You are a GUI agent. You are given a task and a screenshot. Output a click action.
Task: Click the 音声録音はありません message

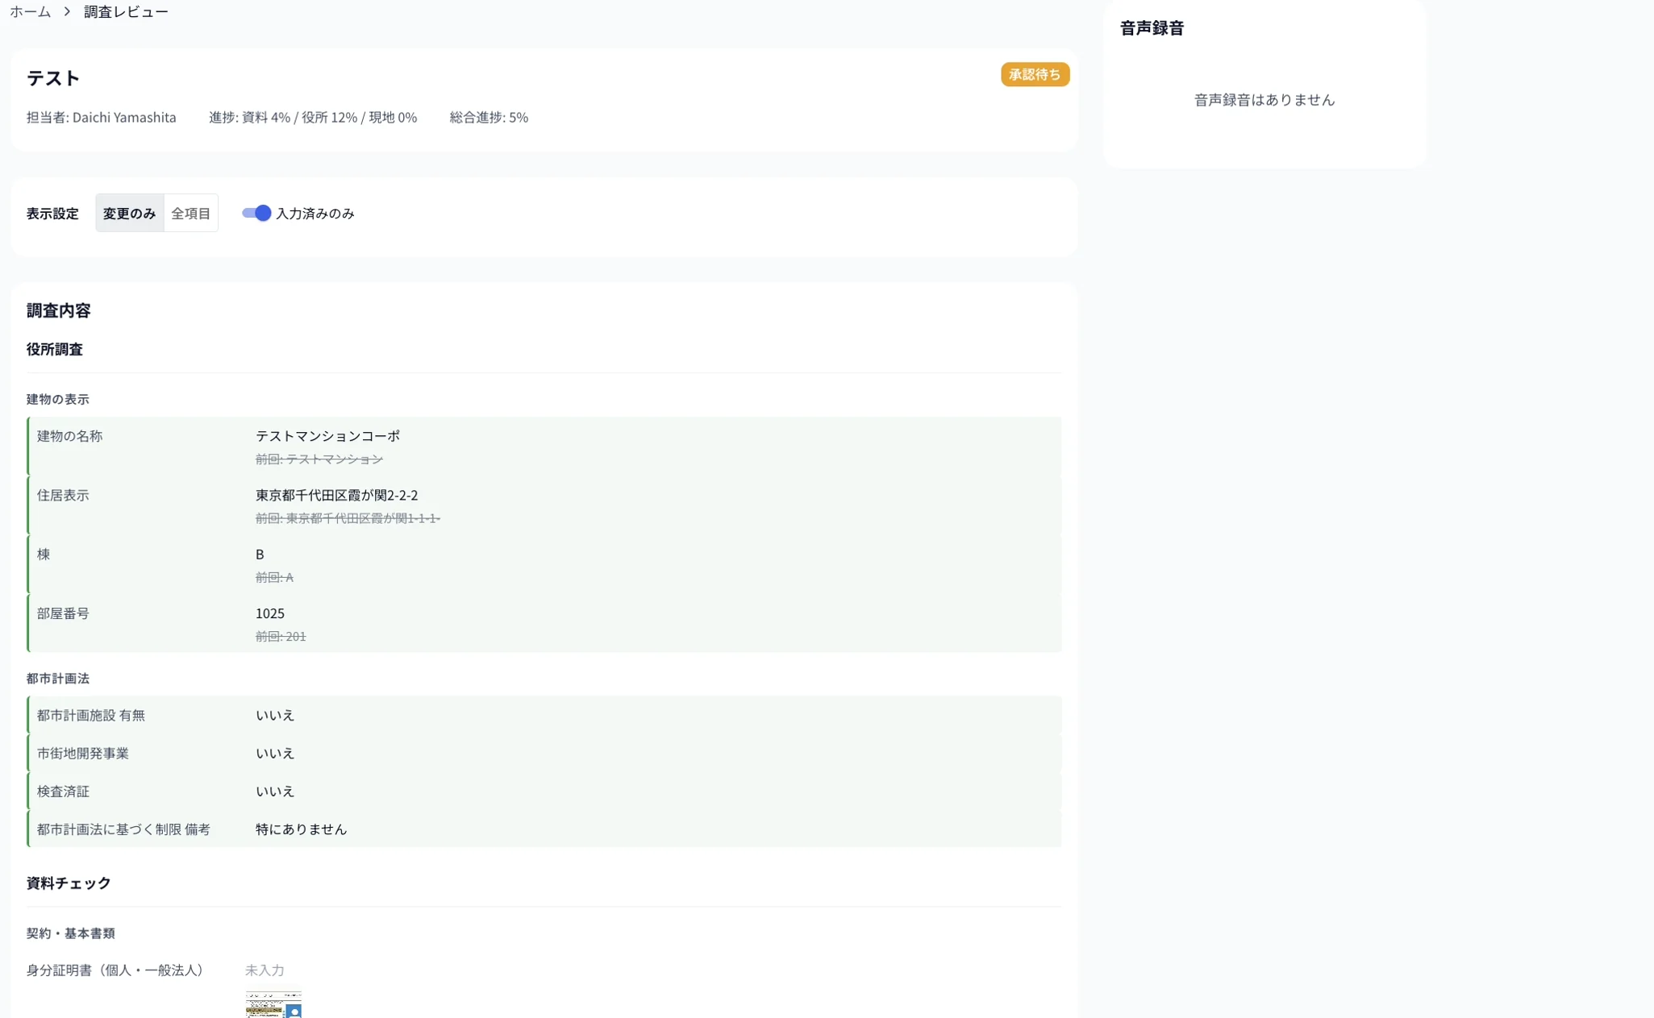click(x=1264, y=100)
